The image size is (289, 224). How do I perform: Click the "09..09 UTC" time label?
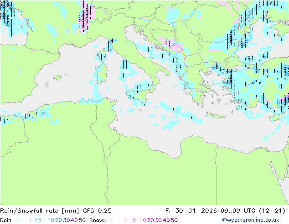point(238,211)
